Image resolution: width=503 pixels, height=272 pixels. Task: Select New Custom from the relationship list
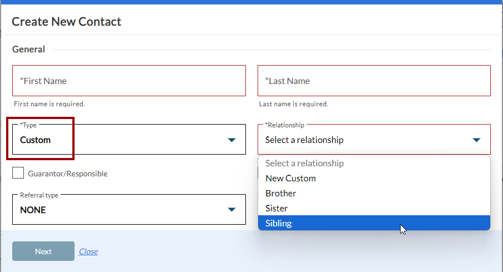(290, 179)
